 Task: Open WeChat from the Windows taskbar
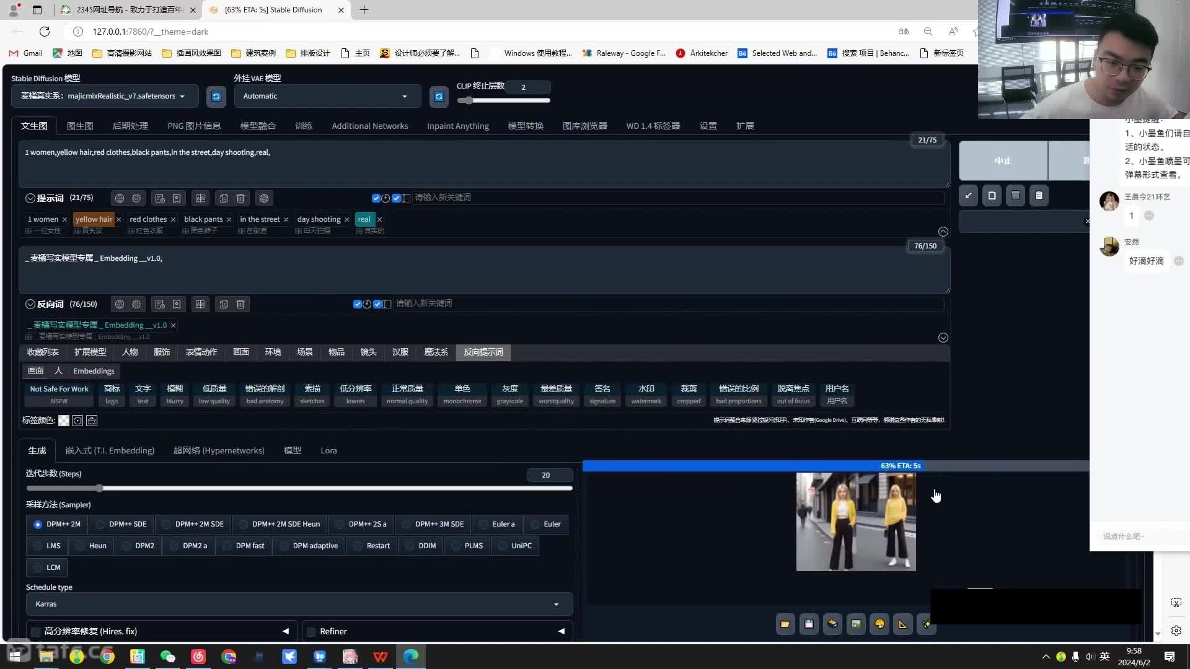pos(167,657)
